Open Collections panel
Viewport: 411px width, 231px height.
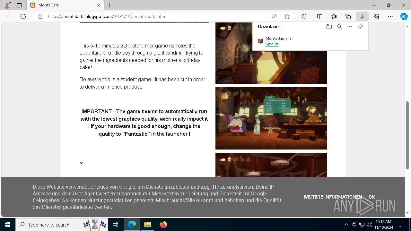coord(348,16)
